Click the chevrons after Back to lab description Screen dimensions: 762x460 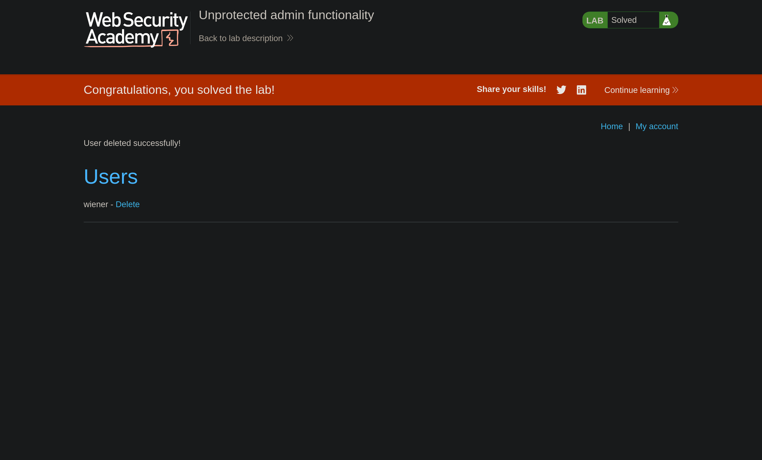point(290,38)
